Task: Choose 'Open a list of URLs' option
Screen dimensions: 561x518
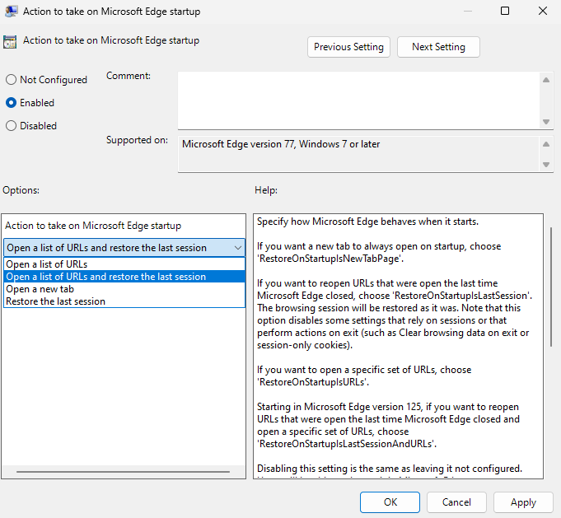Action: click(124, 264)
